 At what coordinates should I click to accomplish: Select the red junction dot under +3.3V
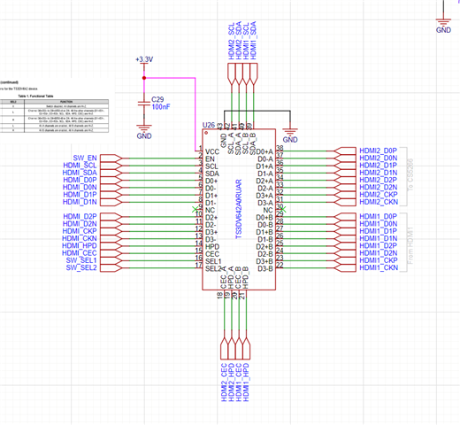144,78
